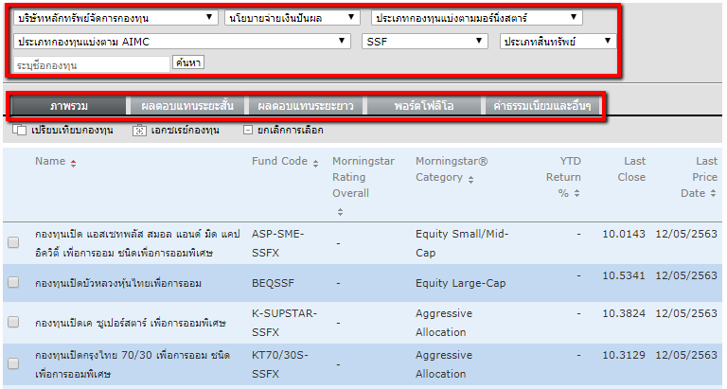727x389 pixels.
Task: Sort by Last Price Date arrows
Action: click(713, 194)
